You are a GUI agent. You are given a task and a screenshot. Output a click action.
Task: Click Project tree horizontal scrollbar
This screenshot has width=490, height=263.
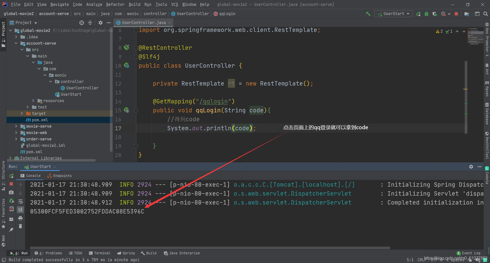click(51, 160)
